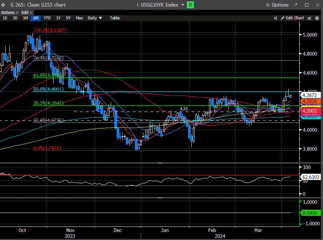Viewport: 323px width, 240px height.
Task: Expand the Actions dropdown menu
Action: point(10,12)
